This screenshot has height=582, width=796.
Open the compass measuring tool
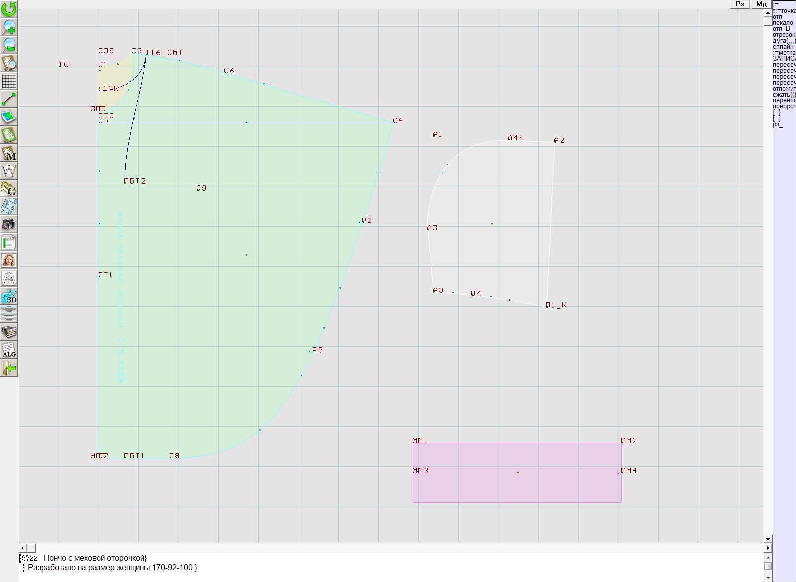pos(9,171)
